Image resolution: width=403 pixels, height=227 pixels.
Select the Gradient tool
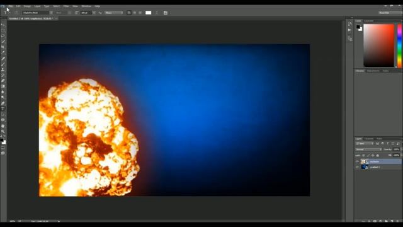(3, 86)
